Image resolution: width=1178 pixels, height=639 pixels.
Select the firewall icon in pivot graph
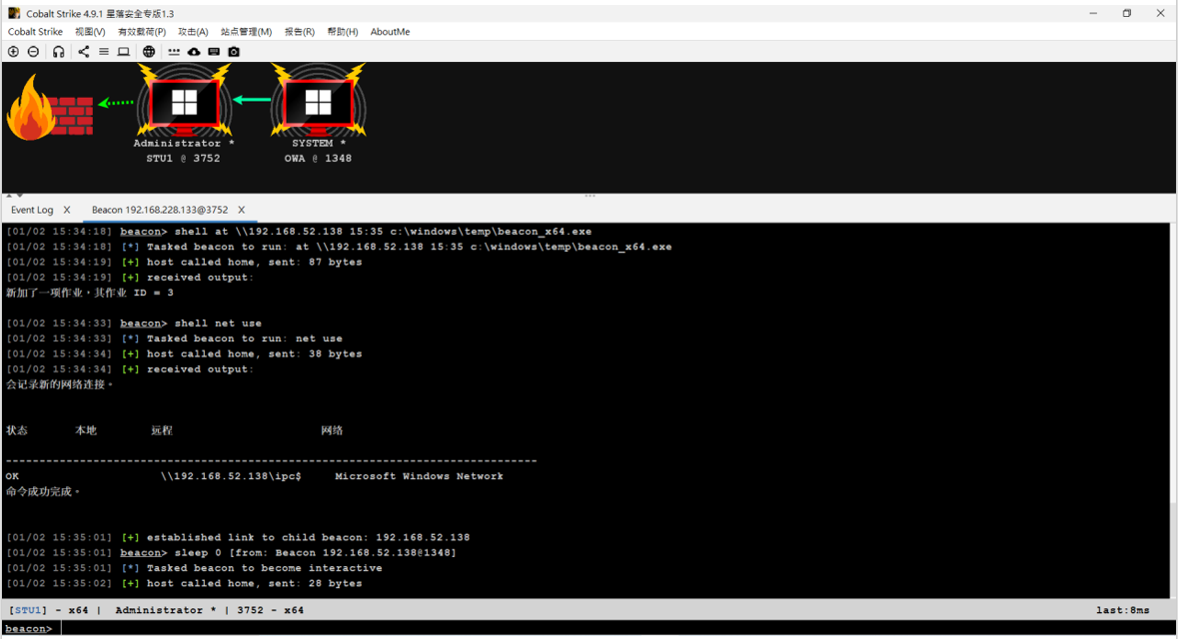point(50,107)
